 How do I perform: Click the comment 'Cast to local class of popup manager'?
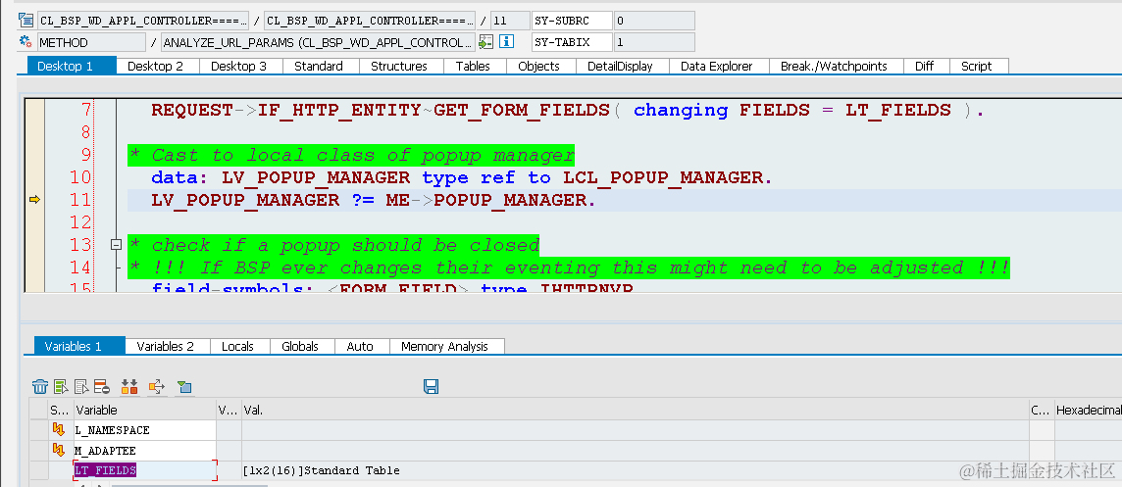[x=351, y=155]
